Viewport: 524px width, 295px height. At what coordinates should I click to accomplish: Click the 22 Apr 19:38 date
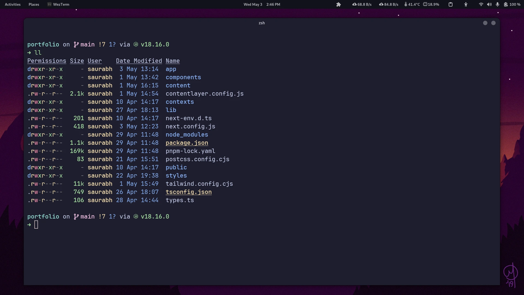(137, 176)
